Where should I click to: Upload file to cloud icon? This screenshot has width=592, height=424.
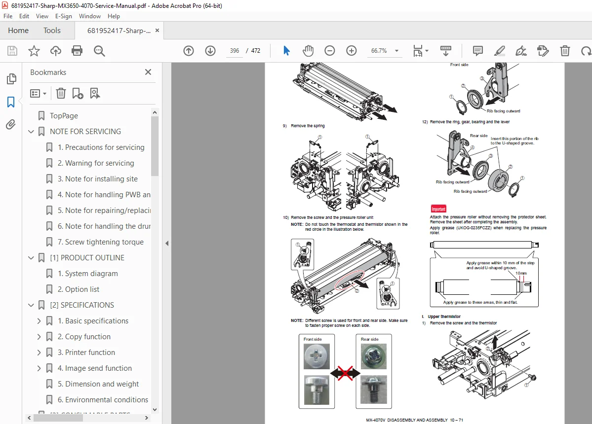pos(55,50)
